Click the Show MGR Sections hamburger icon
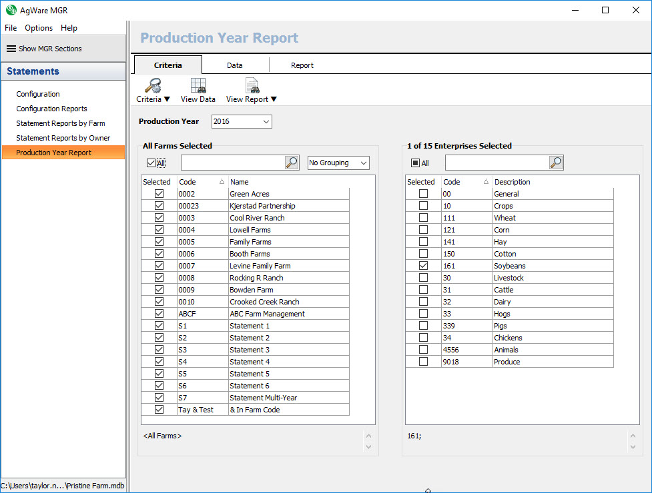 11,49
